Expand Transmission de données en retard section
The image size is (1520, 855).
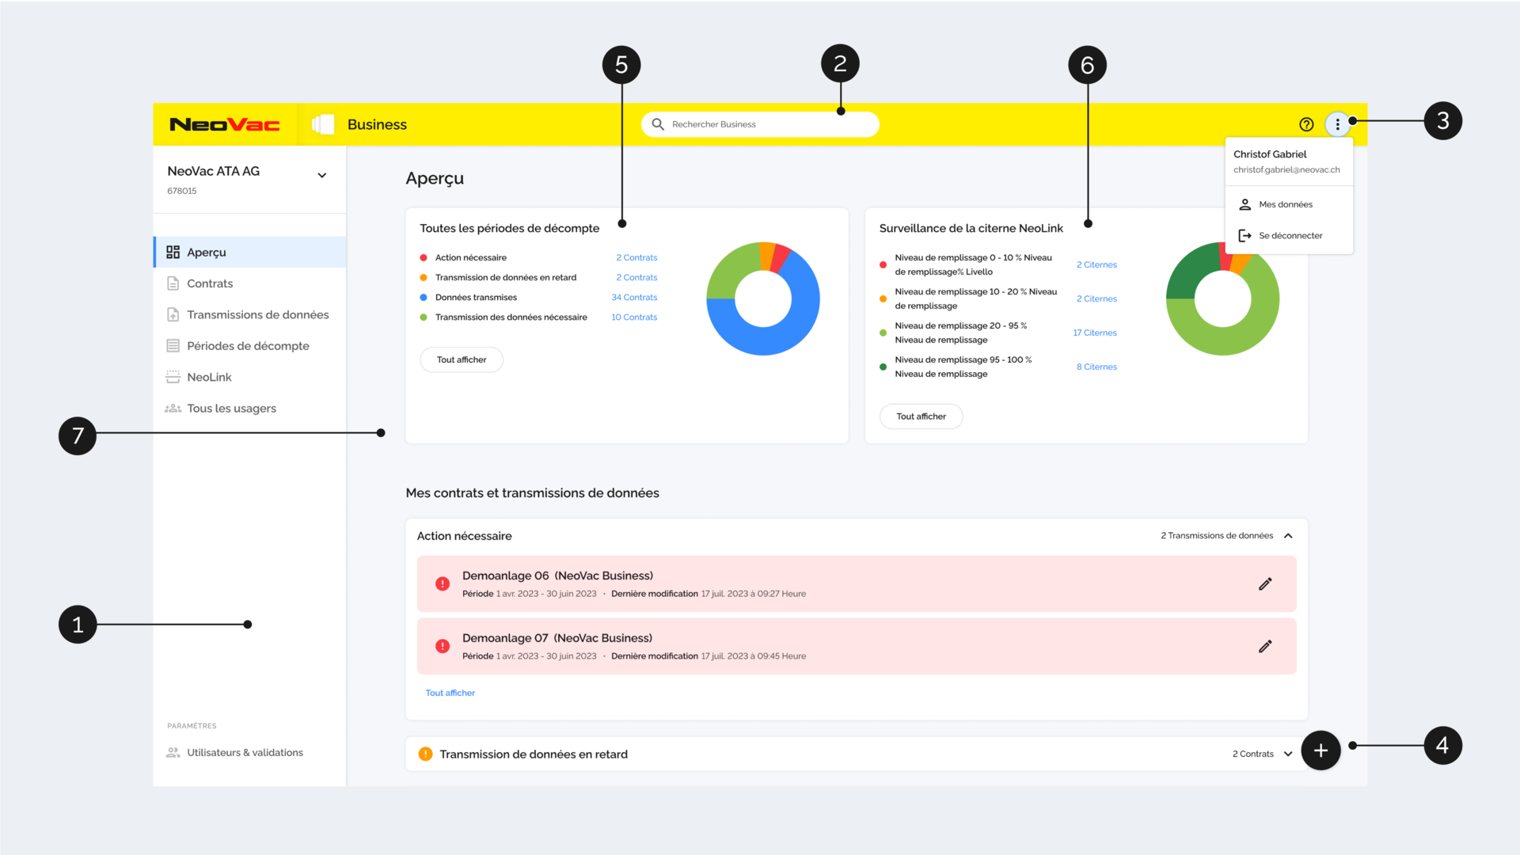[1288, 754]
